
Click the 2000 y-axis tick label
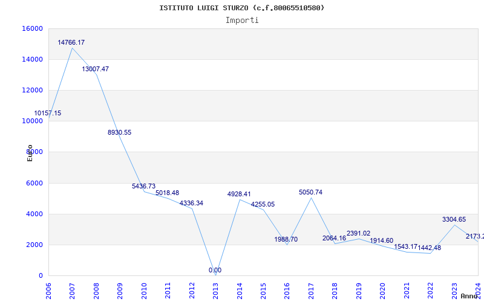[34, 245]
